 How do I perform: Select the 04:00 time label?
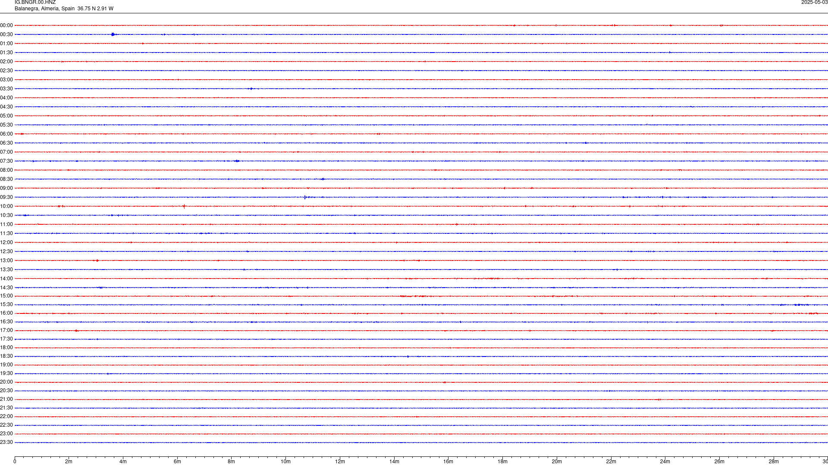click(6, 98)
